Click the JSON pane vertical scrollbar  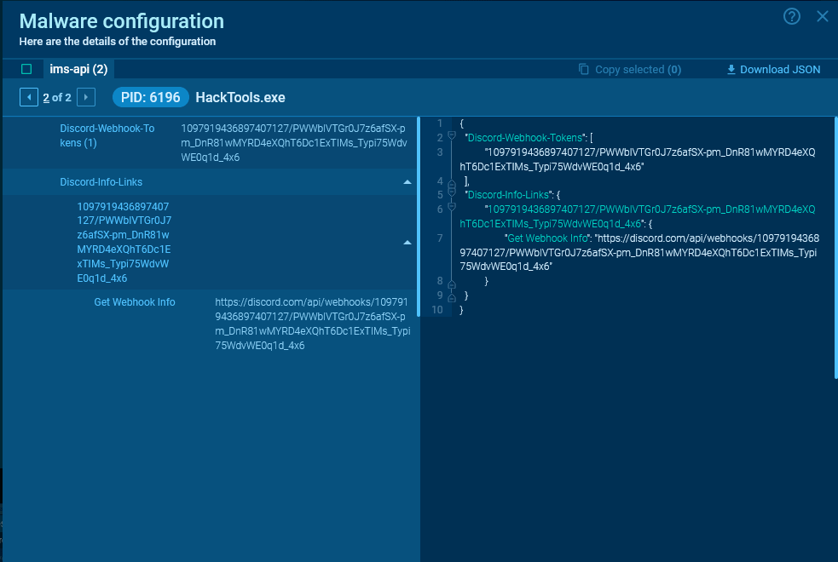[835, 248]
